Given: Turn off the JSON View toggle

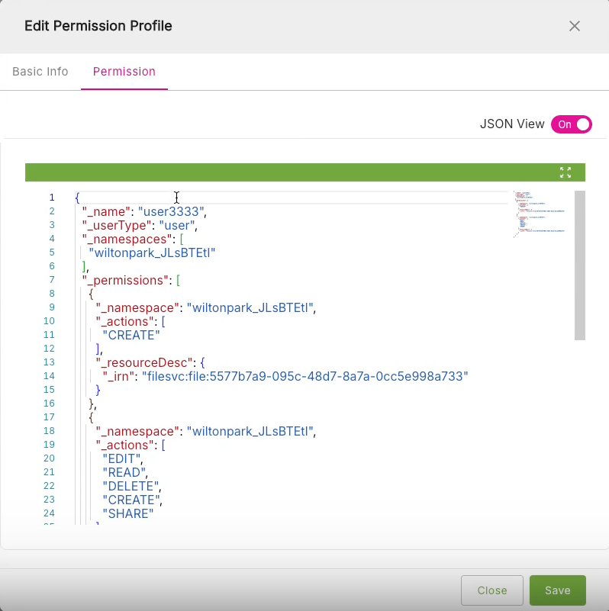Looking at the screenshot, I should coord(572,124).
